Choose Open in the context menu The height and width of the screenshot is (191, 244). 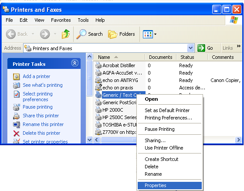(x=169, y=99)
